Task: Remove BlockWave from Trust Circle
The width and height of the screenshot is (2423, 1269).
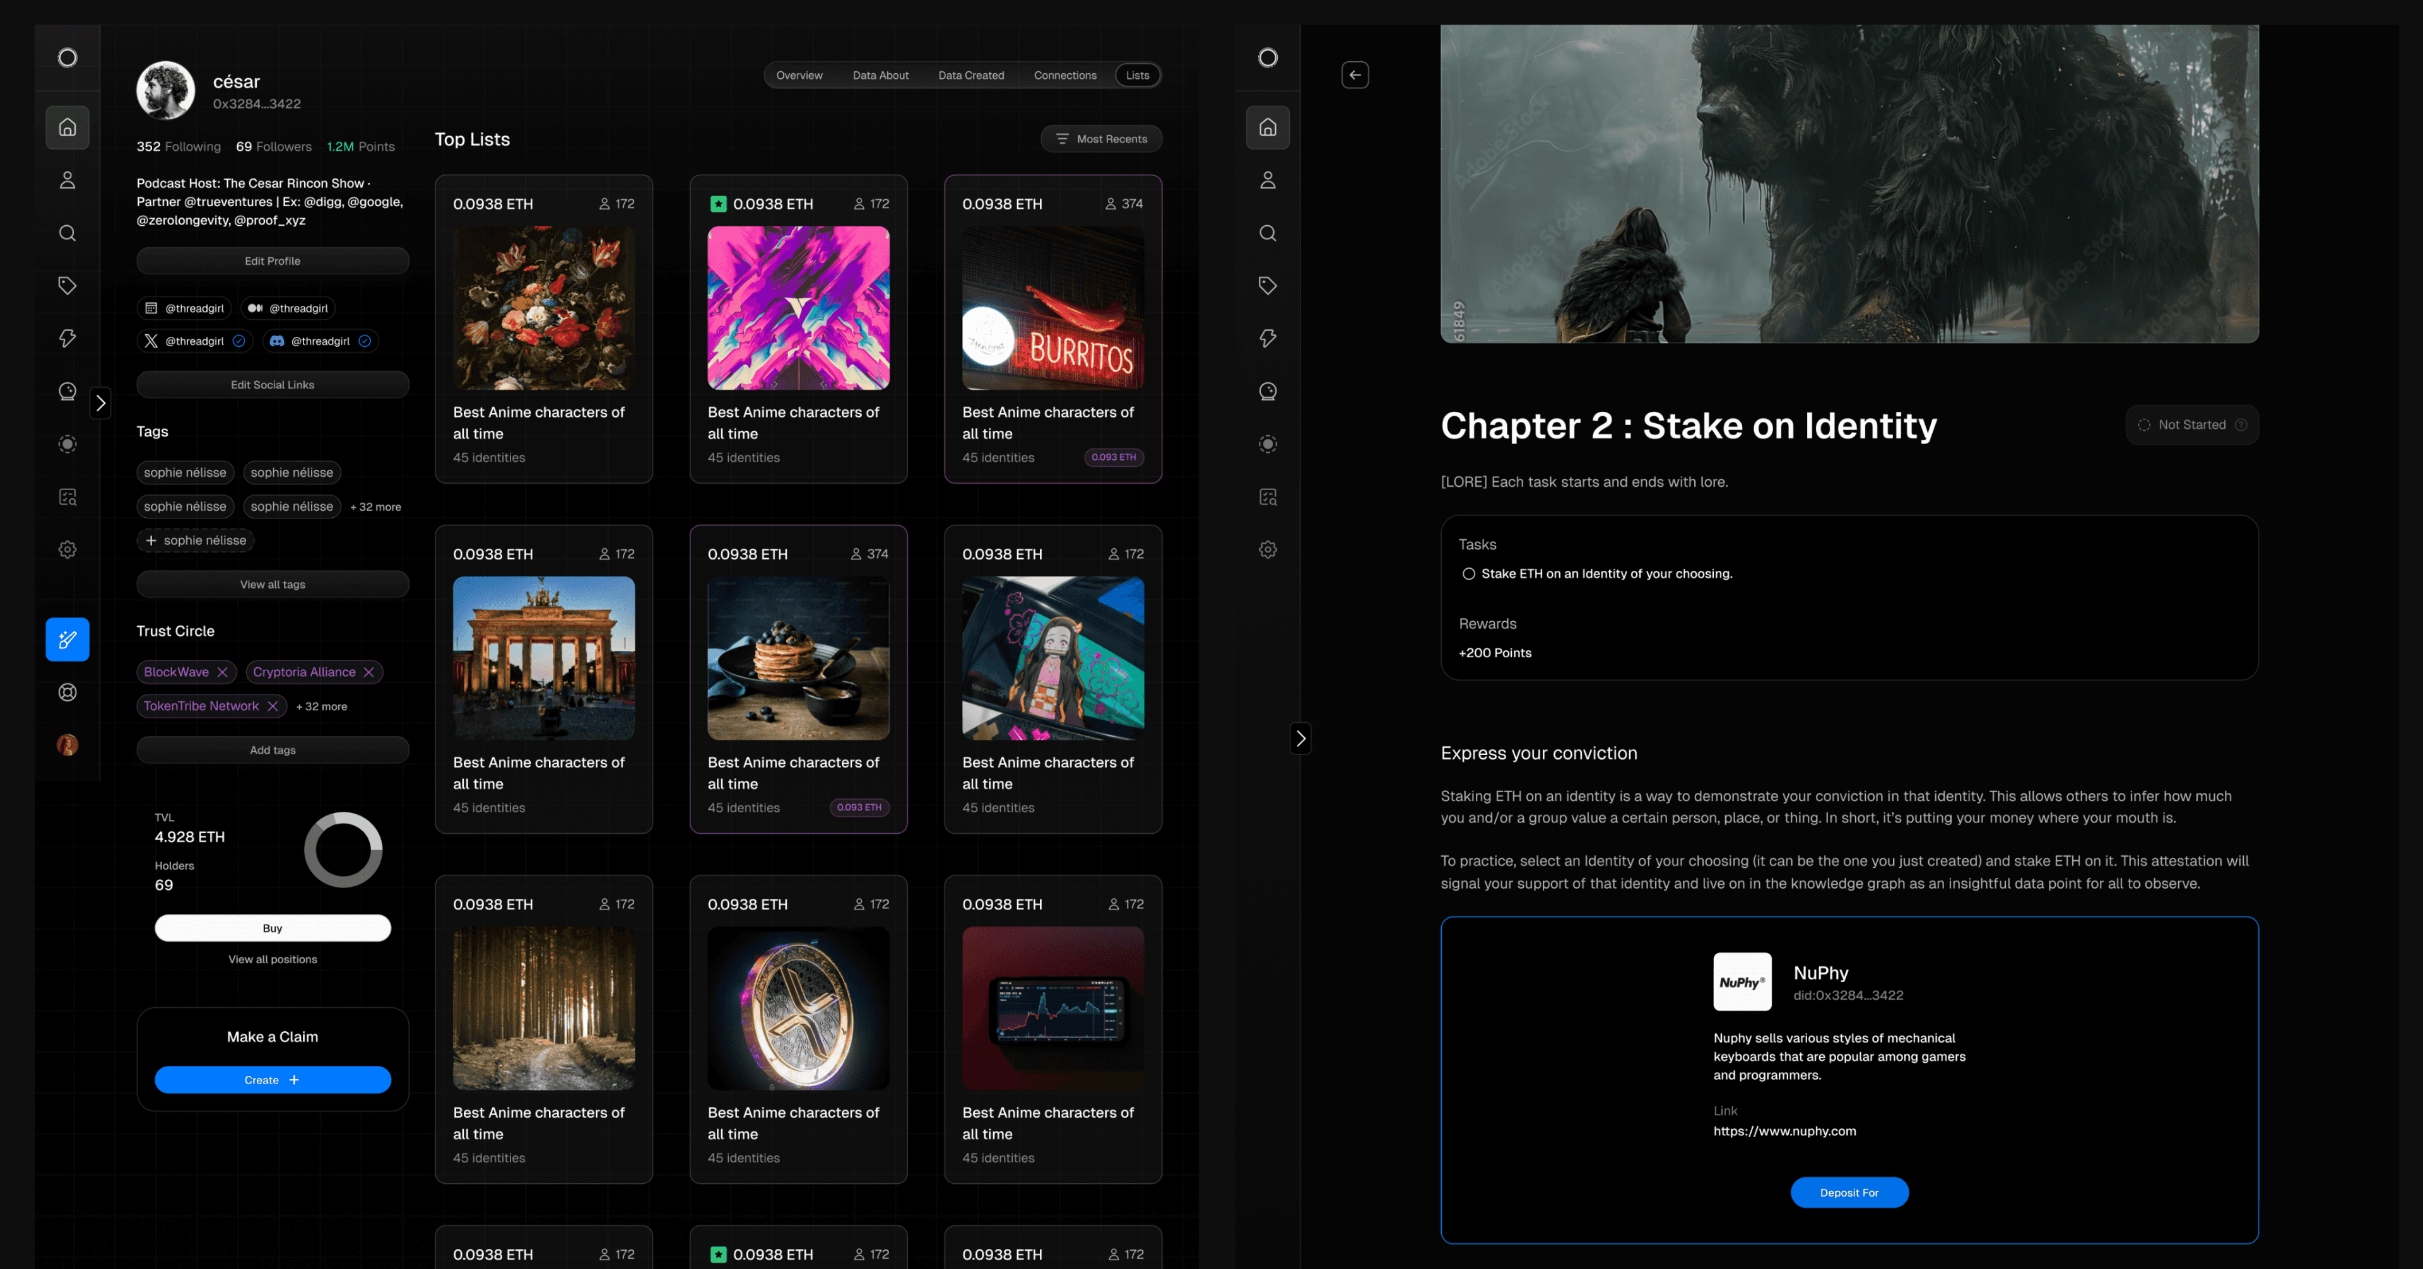Action: click(222, 672)
